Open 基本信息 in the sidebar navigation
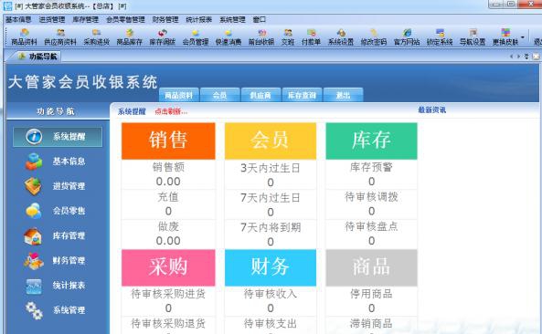Image resolution: width=542 pixels, height=334 pixels. 56,162
